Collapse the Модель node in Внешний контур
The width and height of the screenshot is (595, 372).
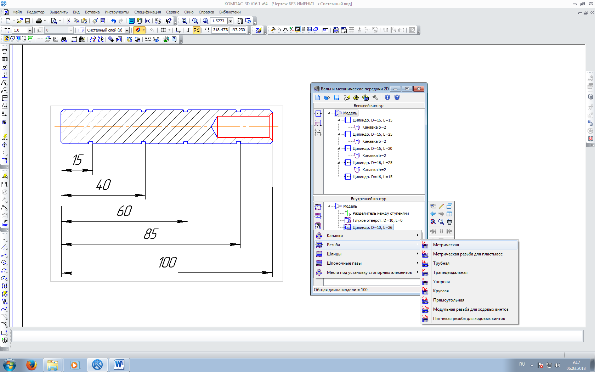coord(329,113)
